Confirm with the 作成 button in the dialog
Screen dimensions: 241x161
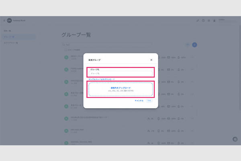pos(149,101)
